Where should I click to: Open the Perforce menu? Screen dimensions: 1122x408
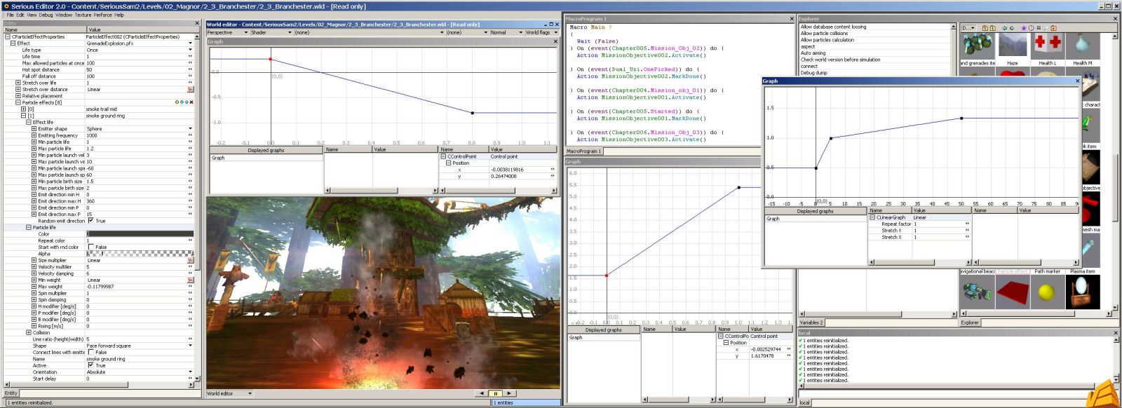pyautogui.click(x=102, y=15)
